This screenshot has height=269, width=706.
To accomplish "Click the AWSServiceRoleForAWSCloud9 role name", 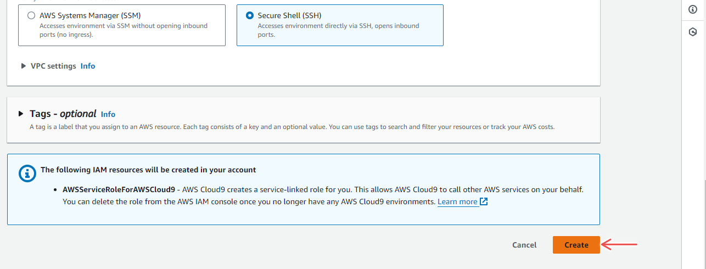I will pos(119,189).
